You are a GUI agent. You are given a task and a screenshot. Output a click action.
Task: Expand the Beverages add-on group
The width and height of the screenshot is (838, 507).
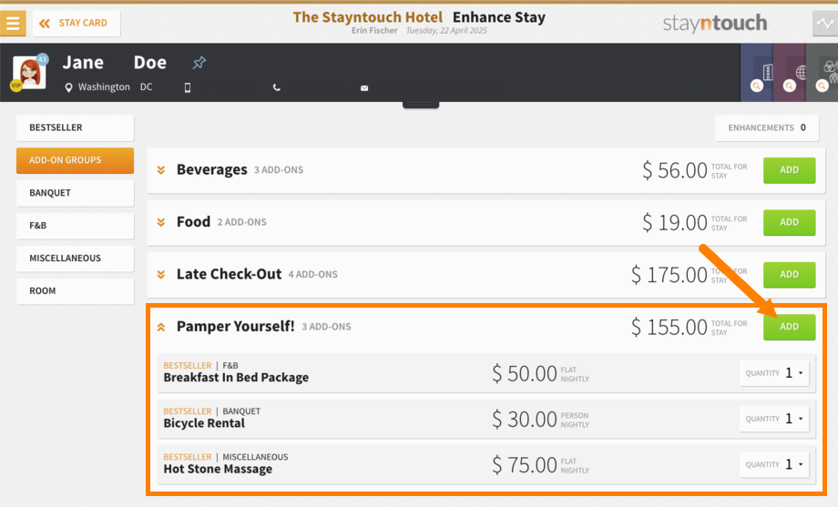[x=161, y=170]
